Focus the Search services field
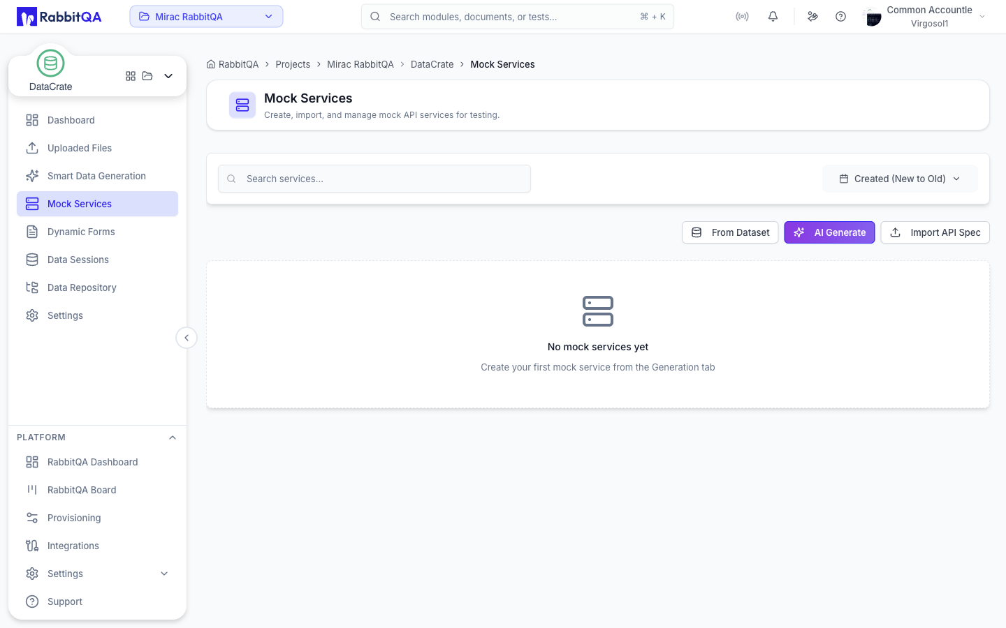Screen dimensions: 1006x628 (x=374, y=179)
